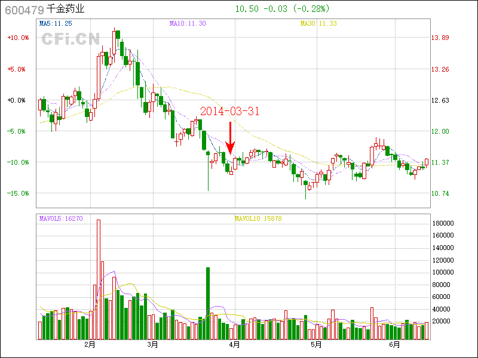Click the MAVOL5:16270 volume label

[x=60, y=219]
